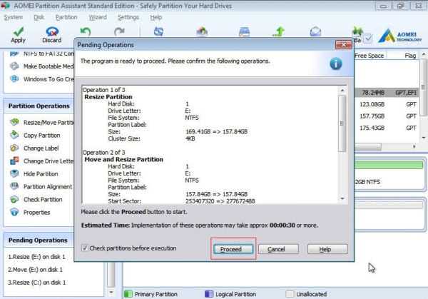Select pending item 3.Resize (C:) on disk 1
The image size is (428, 299).
(x=37, y=283)
